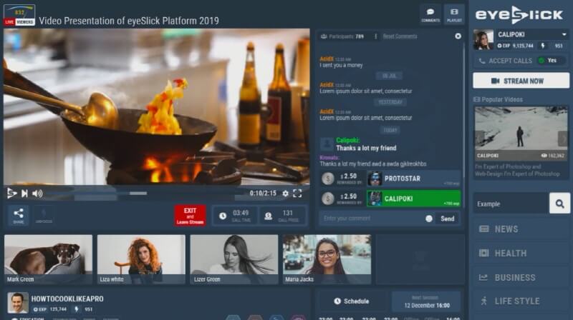573x320 pixels.
Task: Select Lizer Green thumbnail
Action: [x=234, y=259]
